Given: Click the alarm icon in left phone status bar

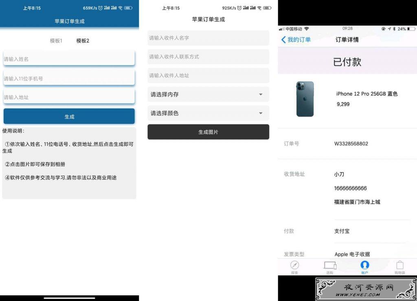Looking at the screenshot, I should (100, 8).
